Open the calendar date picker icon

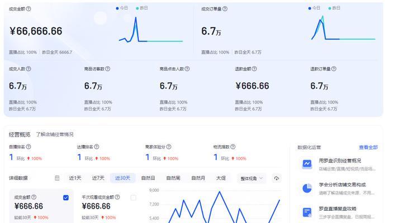[57, 178]
